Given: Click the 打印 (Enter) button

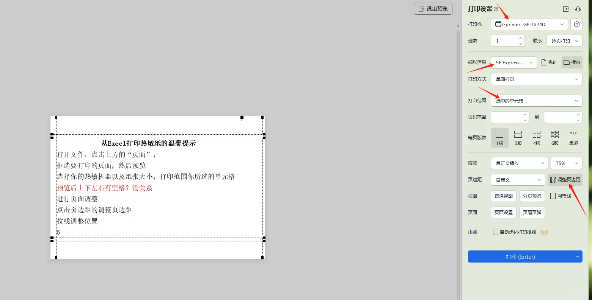Looking at the screenshot, I should [520, 256].
